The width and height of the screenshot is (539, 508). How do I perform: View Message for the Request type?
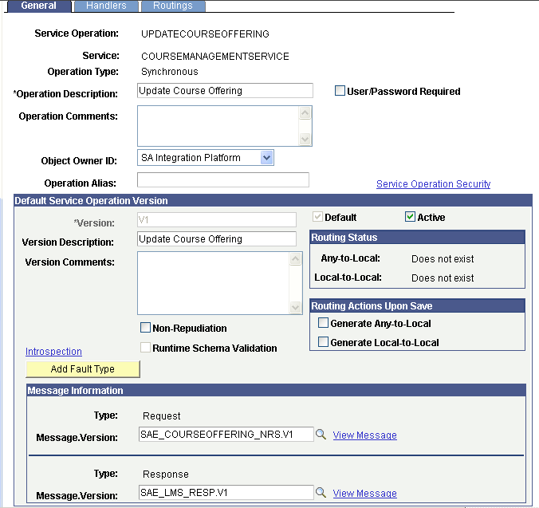pos(364,435)
